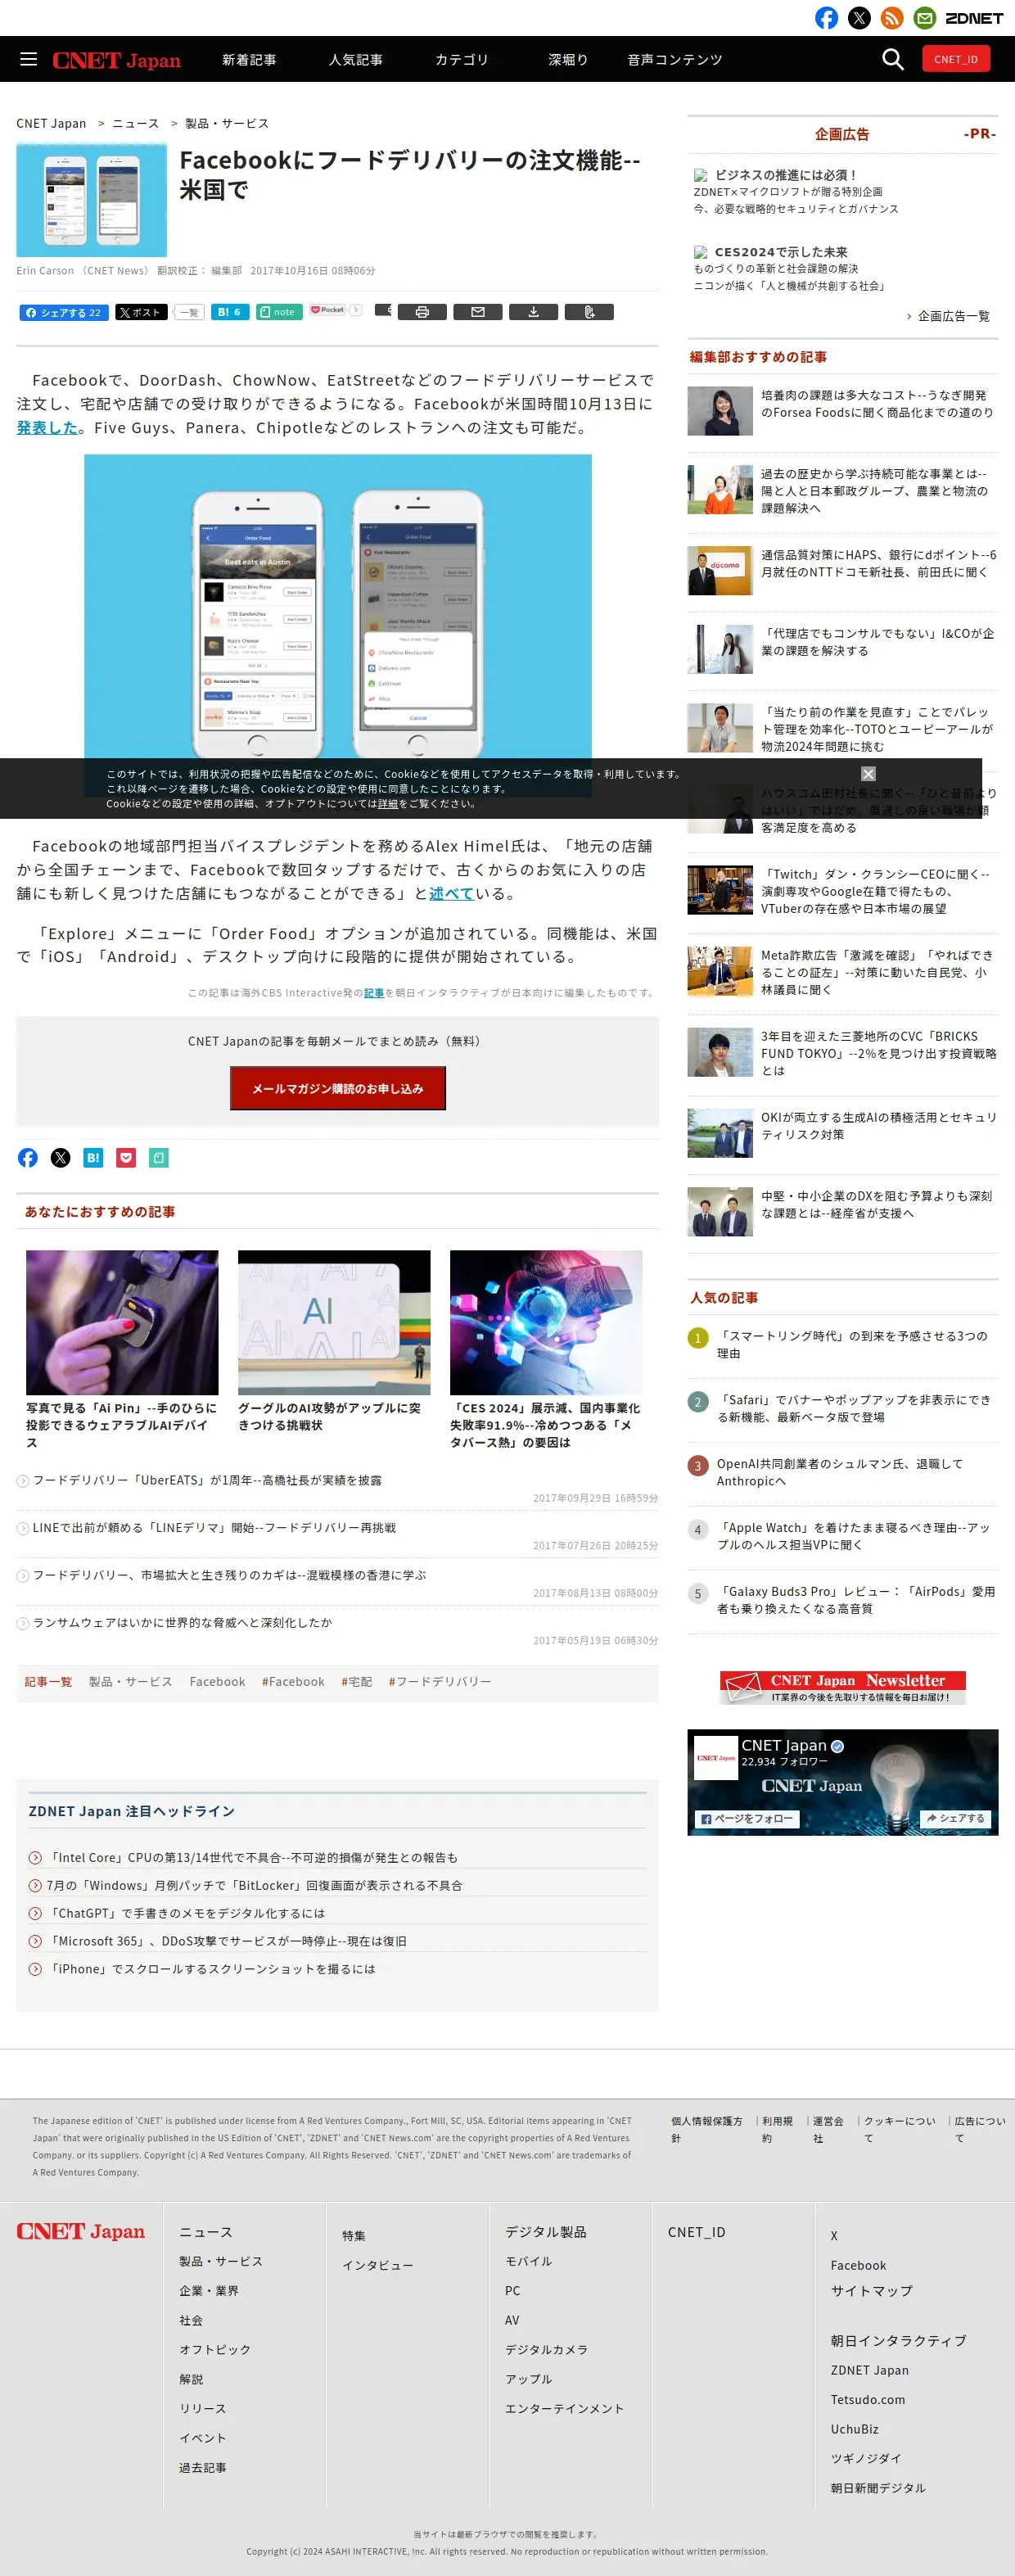Share via Facebook icon below the article
Viewport: 1015px width, 2576px height.
tap(28, 1157)
